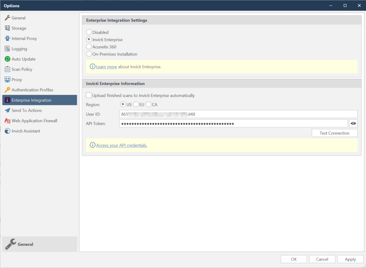Set region to EU
This screenshot has height=268, width=366.
pyautogui.click(x=136, y=104)
